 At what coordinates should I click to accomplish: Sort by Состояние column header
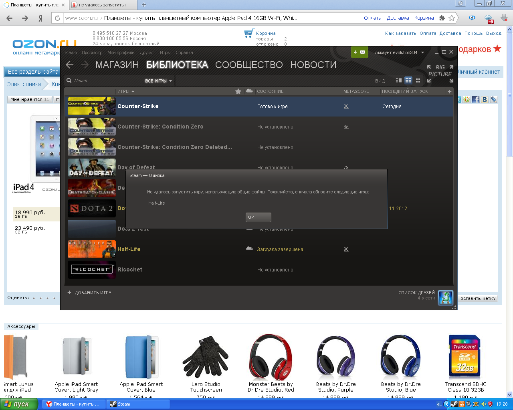coord(298,91)
